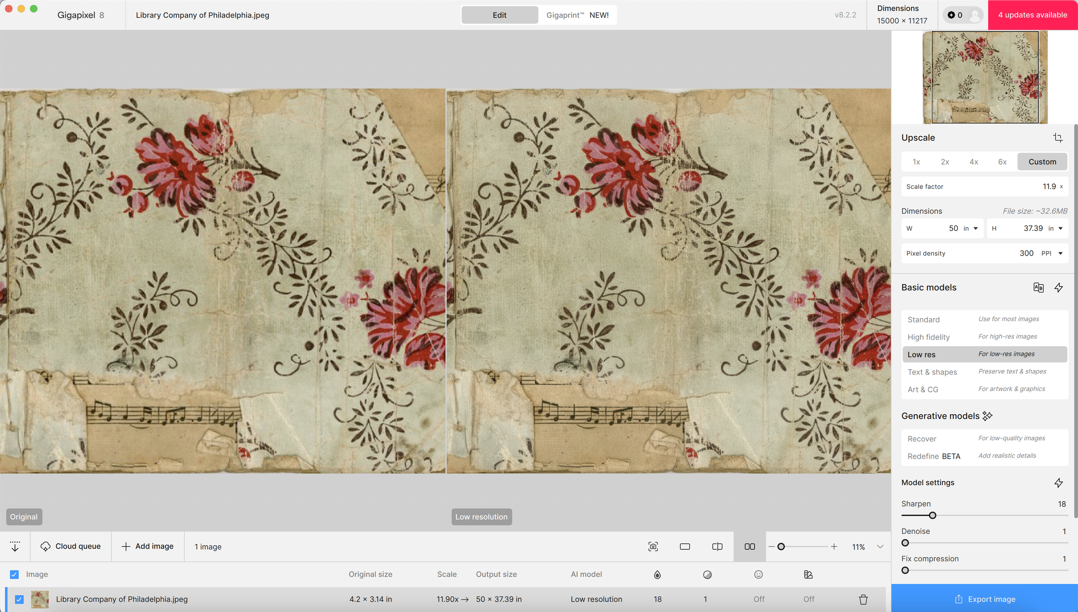Image resolution: width=1078 pixels, height=612 pixels.
Task: Click the zoom level slider handle
Action: point(781,546)
